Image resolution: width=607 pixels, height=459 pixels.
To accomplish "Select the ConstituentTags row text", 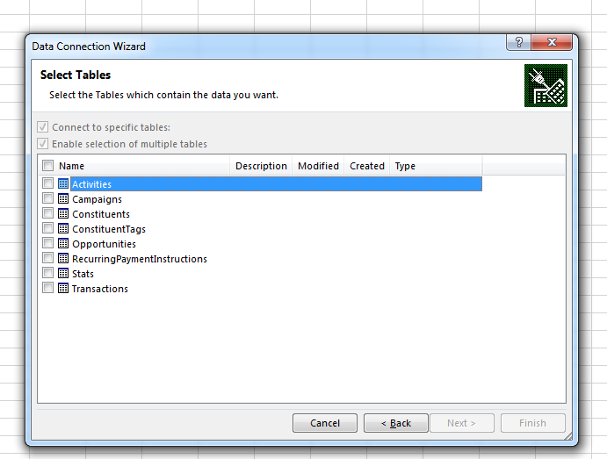I will coord(109,229).
